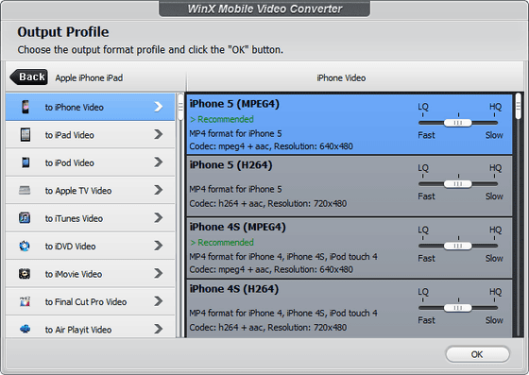Screen dimensions: 529x375
Task: Click the iPhone 4S (H264) quality slider
Action: click(458, 308)
